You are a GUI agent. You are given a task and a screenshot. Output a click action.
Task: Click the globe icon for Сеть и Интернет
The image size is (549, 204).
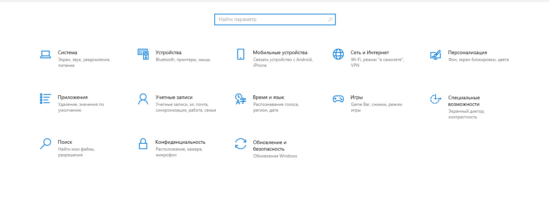(x=338, y=54)
